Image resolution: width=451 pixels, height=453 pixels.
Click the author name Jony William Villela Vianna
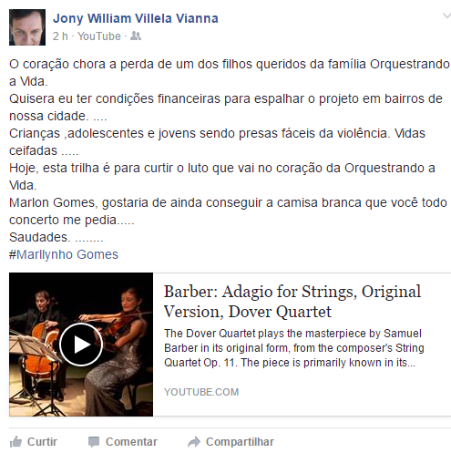click(136, 18)
